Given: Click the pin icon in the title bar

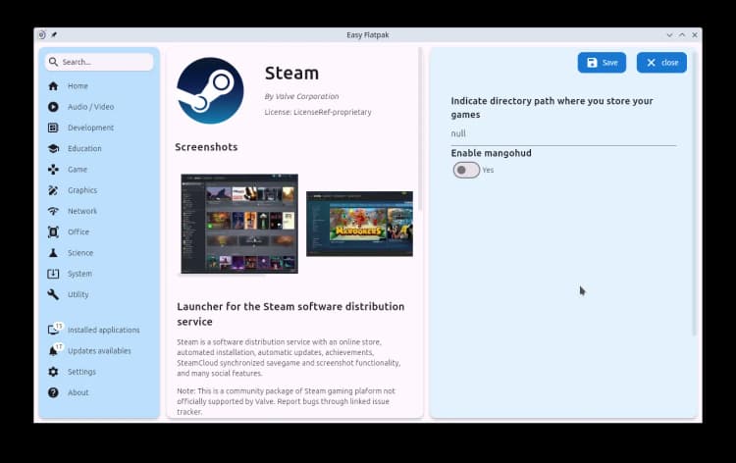Looking at the screenshot, I should [x=54, y=34].
